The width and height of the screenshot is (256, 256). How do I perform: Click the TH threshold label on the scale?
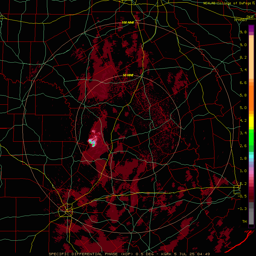[x=244, y=222]
